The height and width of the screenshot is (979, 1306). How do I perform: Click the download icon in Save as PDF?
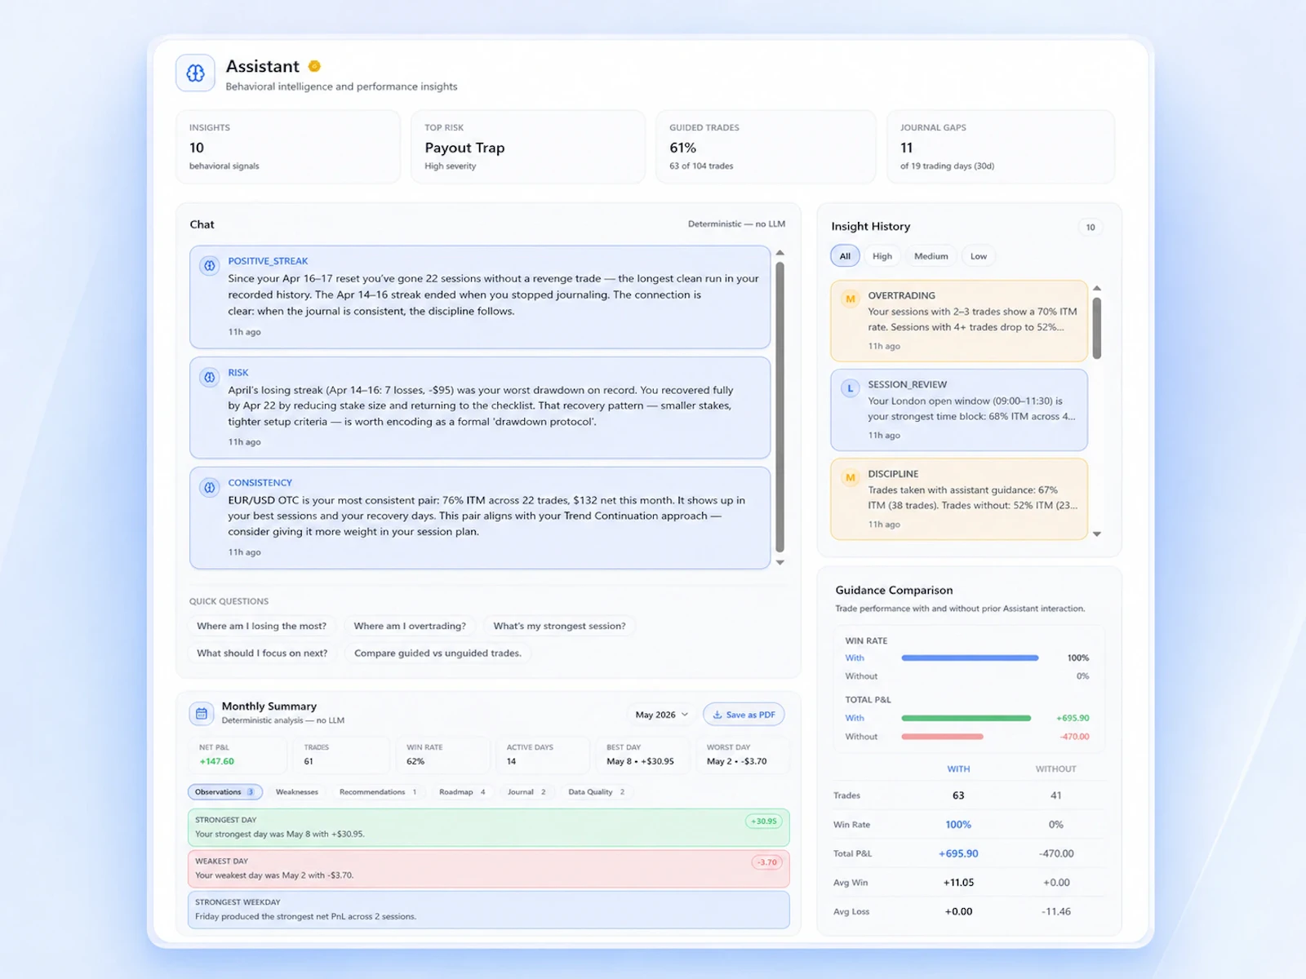(x=717, y=715)
